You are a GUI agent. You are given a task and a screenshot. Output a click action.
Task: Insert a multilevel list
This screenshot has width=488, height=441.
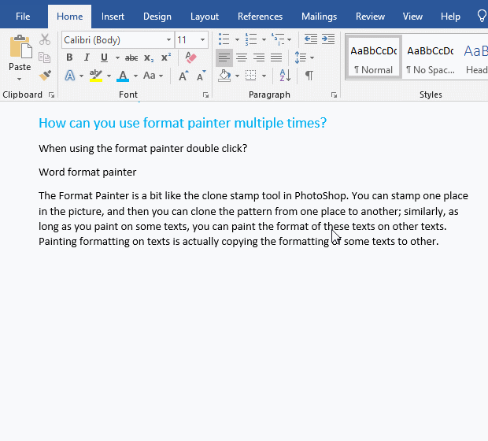point(278,39)
